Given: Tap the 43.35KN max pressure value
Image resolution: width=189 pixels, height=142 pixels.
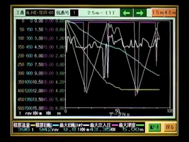Looking at the screenshot, I should click(x=103, y=130).
